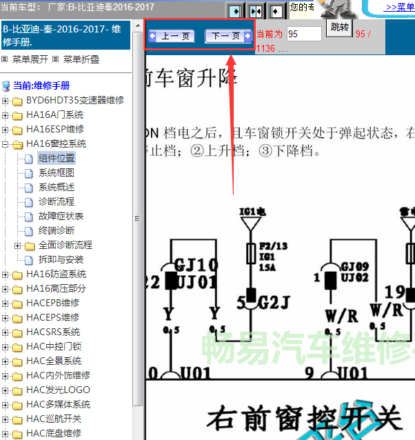Screen dimensions: 415x440
Task: Expand 全面诊断流程 subfolder
Action: pos(17,246)
